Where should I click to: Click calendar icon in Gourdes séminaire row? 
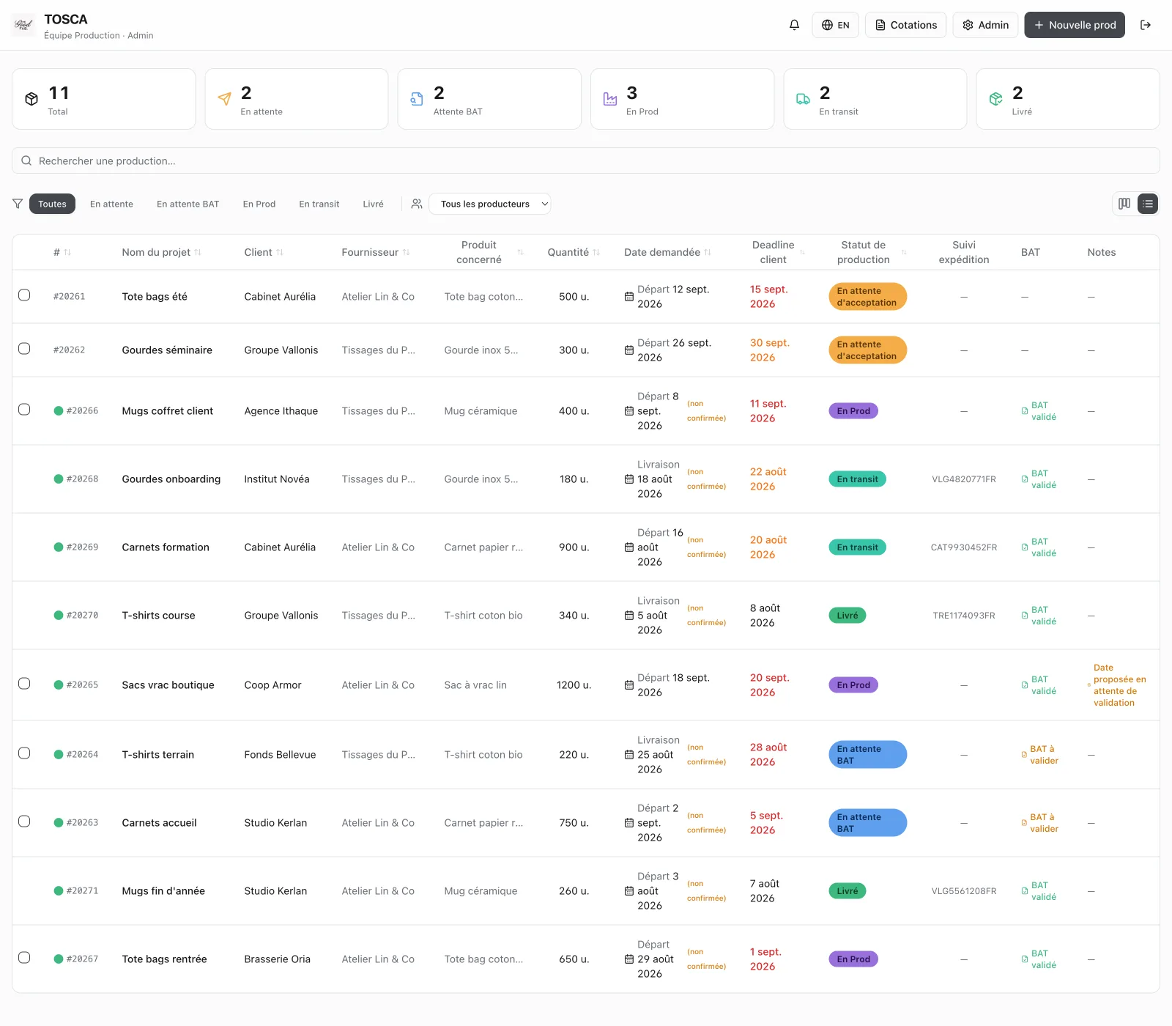629,350
